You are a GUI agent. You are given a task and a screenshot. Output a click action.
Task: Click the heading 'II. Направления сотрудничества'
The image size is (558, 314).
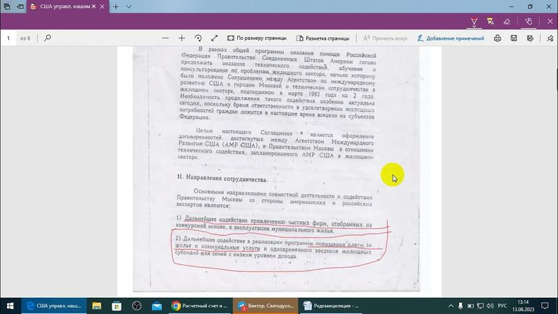pos(222,179)
